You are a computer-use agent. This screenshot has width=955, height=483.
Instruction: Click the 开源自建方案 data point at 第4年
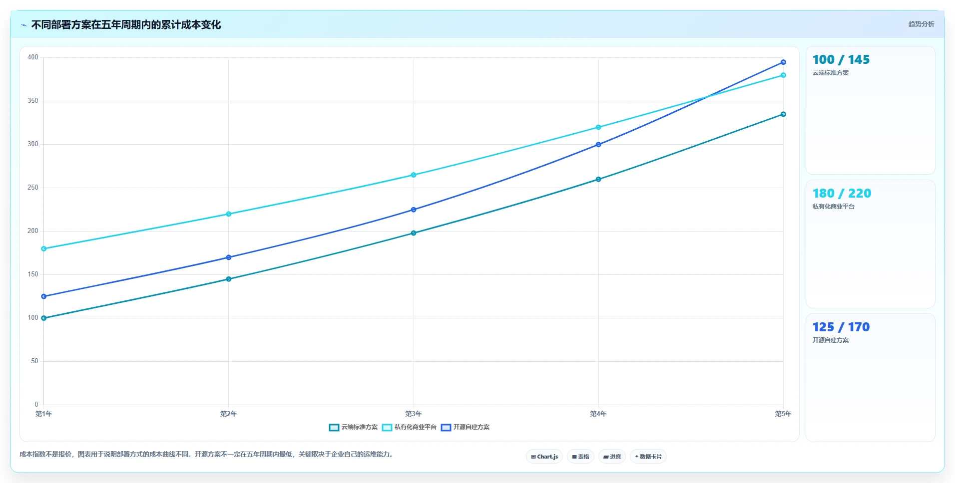click(x=598, y=145)
